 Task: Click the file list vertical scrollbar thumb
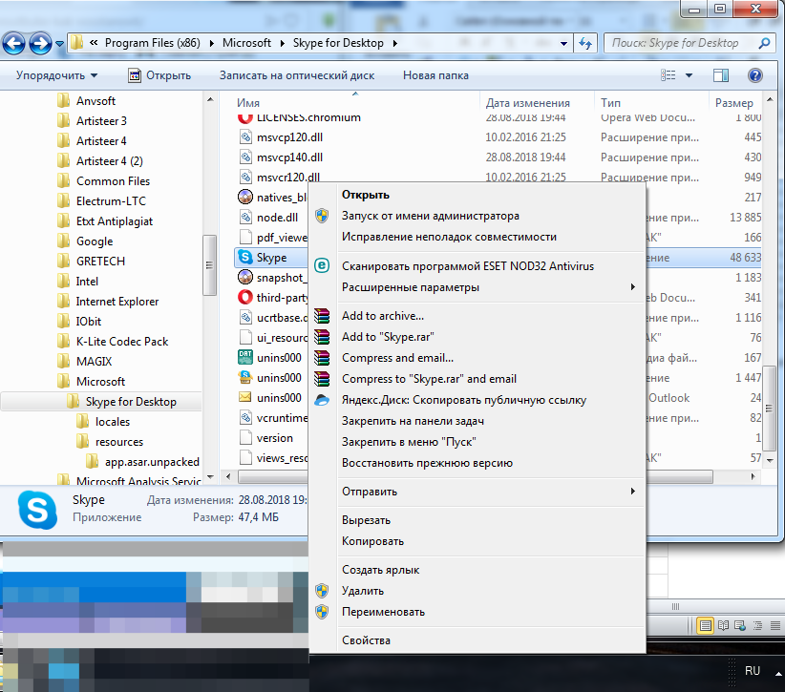tap(771, 409)
